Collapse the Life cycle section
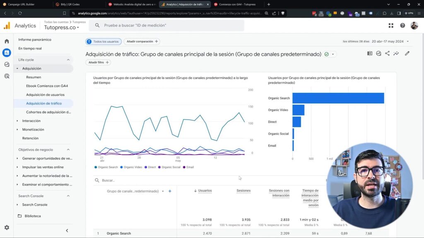Viewport: 424px width, 238px height. pos(68,59)
